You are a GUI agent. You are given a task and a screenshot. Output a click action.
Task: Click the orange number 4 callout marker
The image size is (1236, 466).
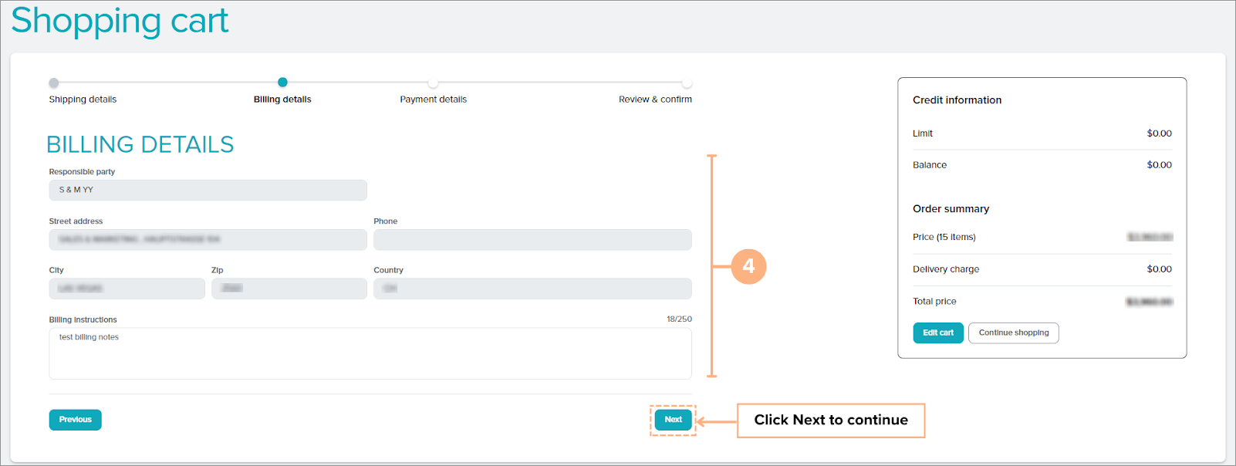pyautogui.click(x=748, y=266)
